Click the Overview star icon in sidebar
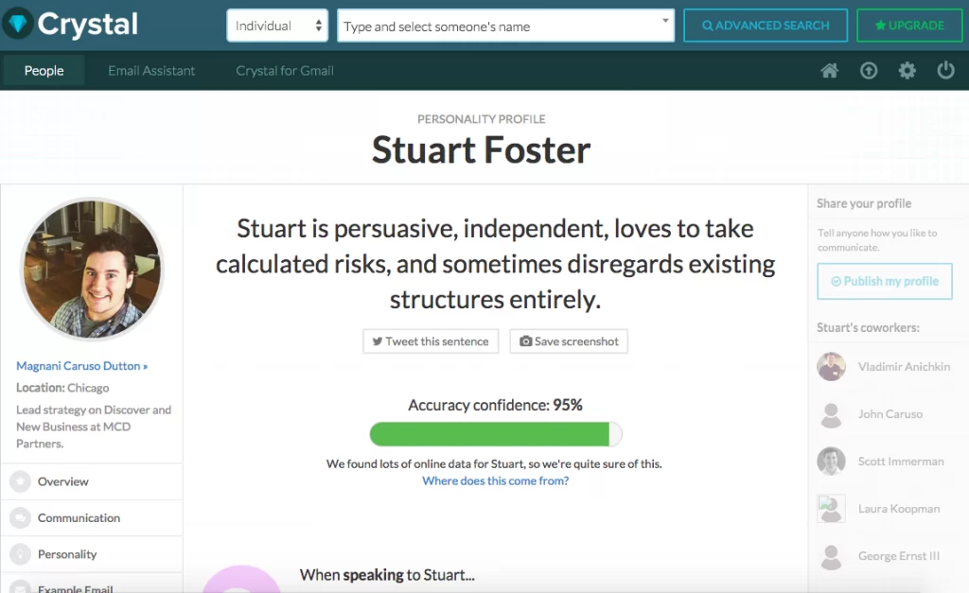 20,482
